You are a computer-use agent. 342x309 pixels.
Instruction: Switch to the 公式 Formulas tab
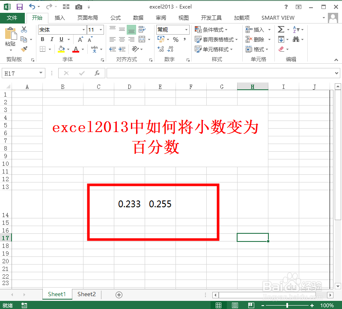tap(116, 18)
